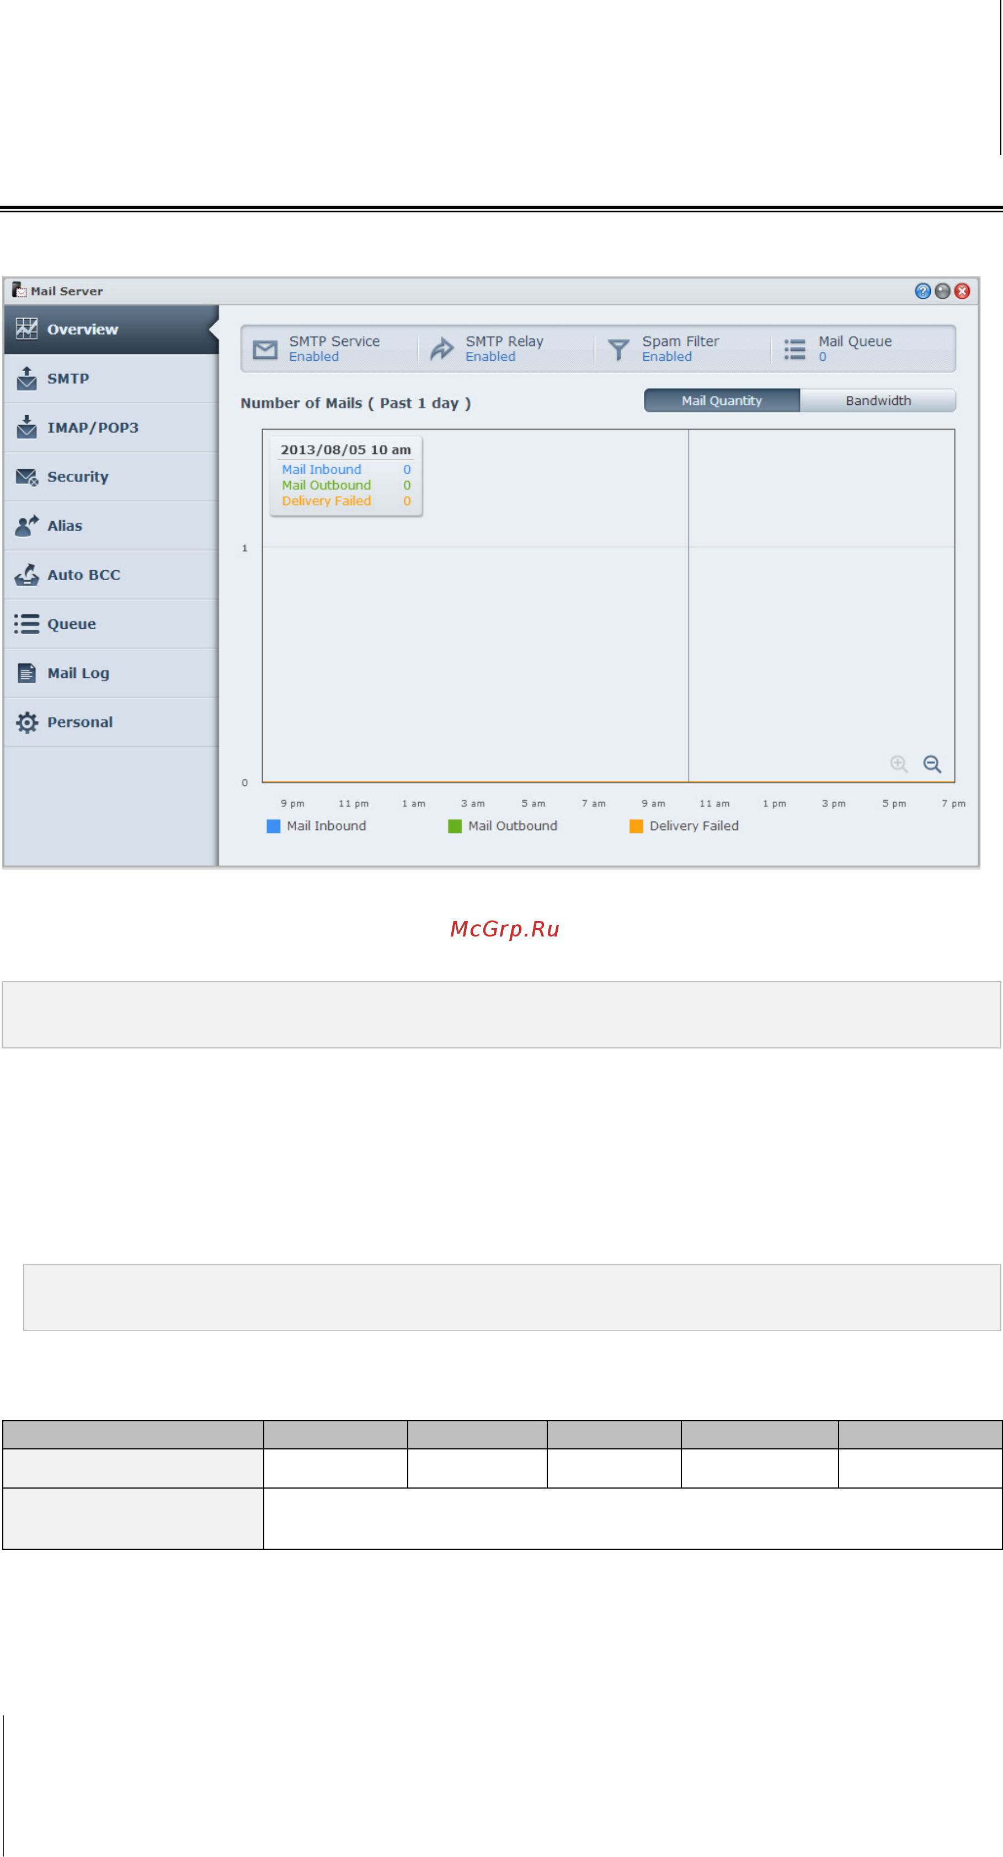Click the Spam Filter Enabled status
The height and width of the screenshot is (1857, 1003).
(x=667, y=357)
